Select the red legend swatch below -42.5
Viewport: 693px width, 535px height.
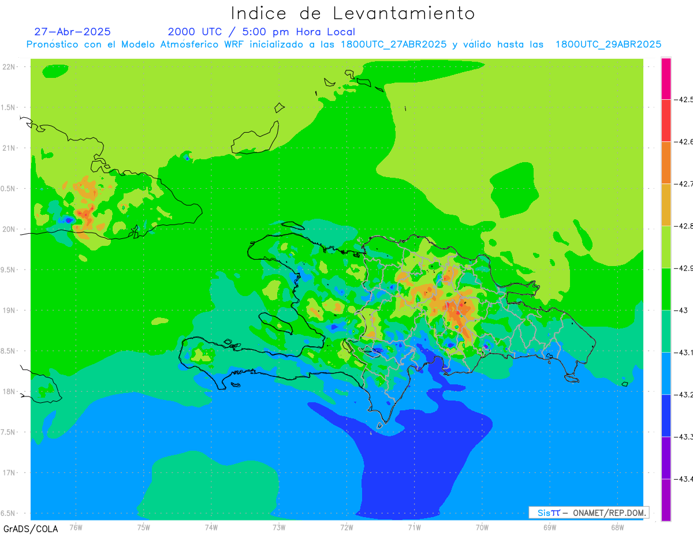pos(666,121)
